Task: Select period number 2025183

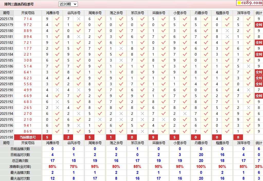Action: pos(6,48)
